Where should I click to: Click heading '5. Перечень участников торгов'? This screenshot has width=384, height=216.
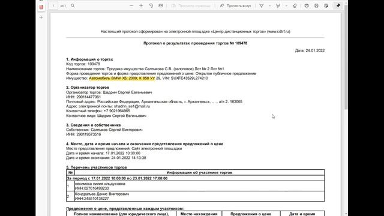click(96, 167)
